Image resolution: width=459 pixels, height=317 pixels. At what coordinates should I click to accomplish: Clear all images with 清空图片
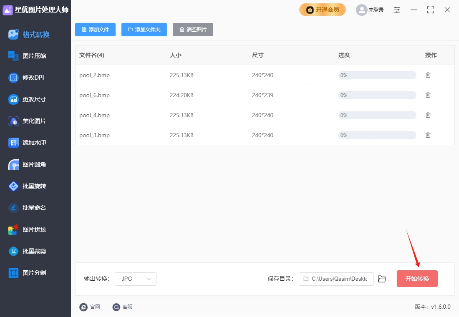tap(193, 30)
